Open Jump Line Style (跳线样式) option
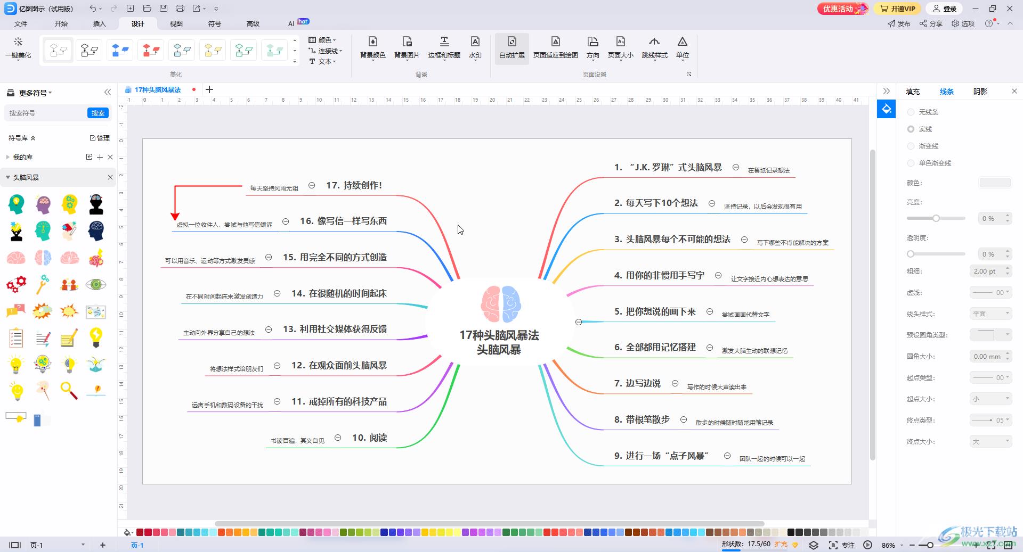Image resolution: width=1023 pixels, height=552 pixels. coord(654,48)
